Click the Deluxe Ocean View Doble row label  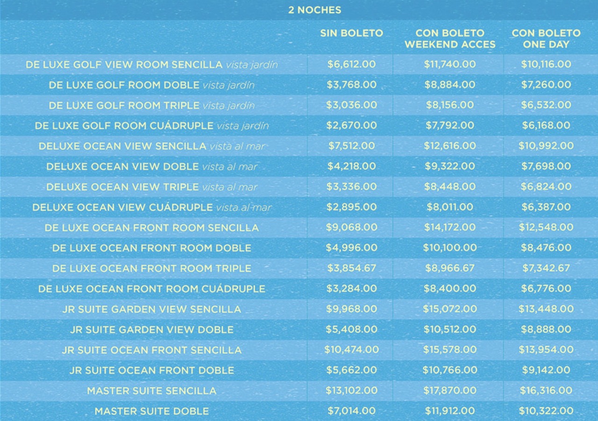(152, 166)
